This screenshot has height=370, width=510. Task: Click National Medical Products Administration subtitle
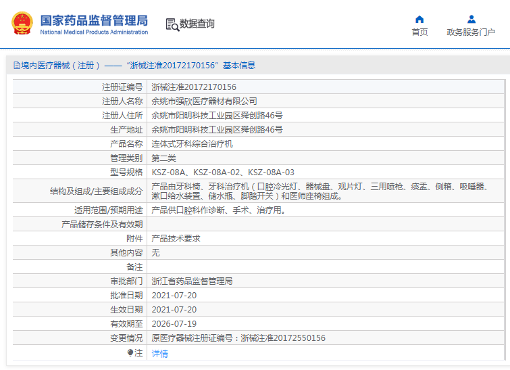[x=94, y=32]
